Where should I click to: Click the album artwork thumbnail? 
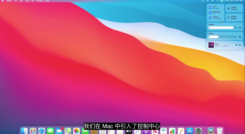coord(211,45)
